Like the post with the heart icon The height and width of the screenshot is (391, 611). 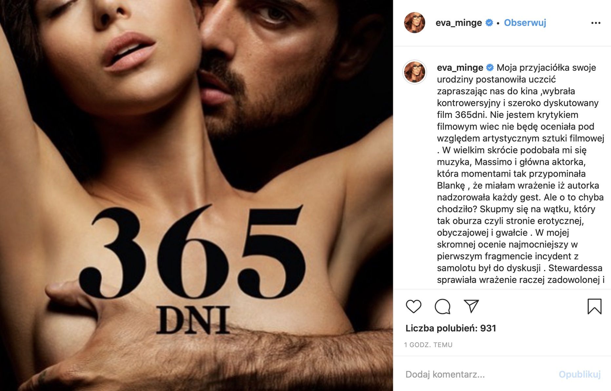click(x=413, y=307)
